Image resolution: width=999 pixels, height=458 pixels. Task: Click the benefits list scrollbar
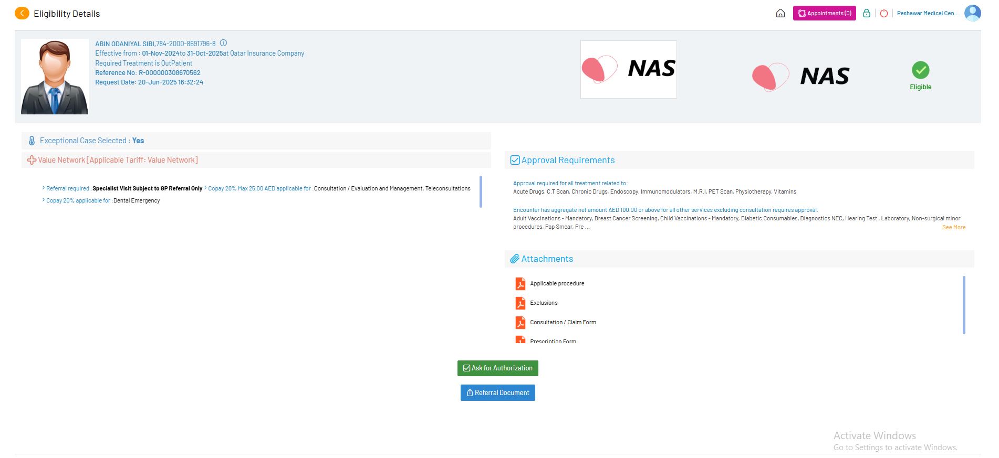[x=481, y=191]
